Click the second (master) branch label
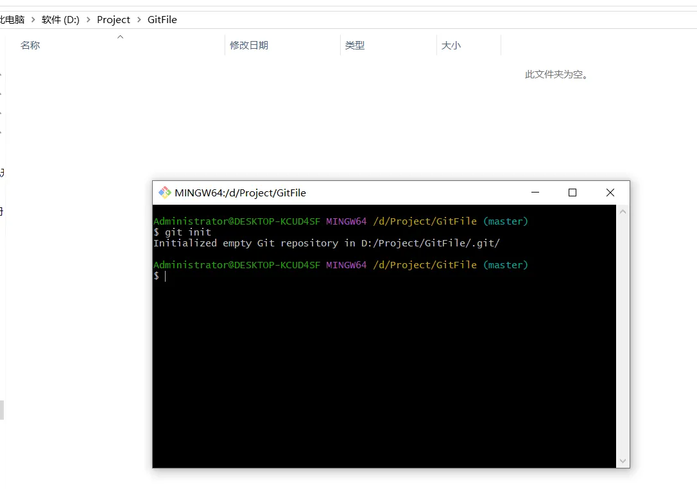 [x=505, y=265]
